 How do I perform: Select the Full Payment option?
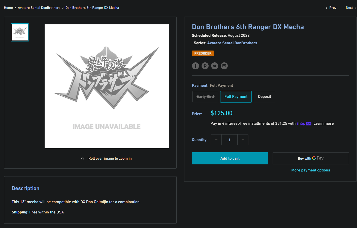pyautogui.click(x=236, y=97)
